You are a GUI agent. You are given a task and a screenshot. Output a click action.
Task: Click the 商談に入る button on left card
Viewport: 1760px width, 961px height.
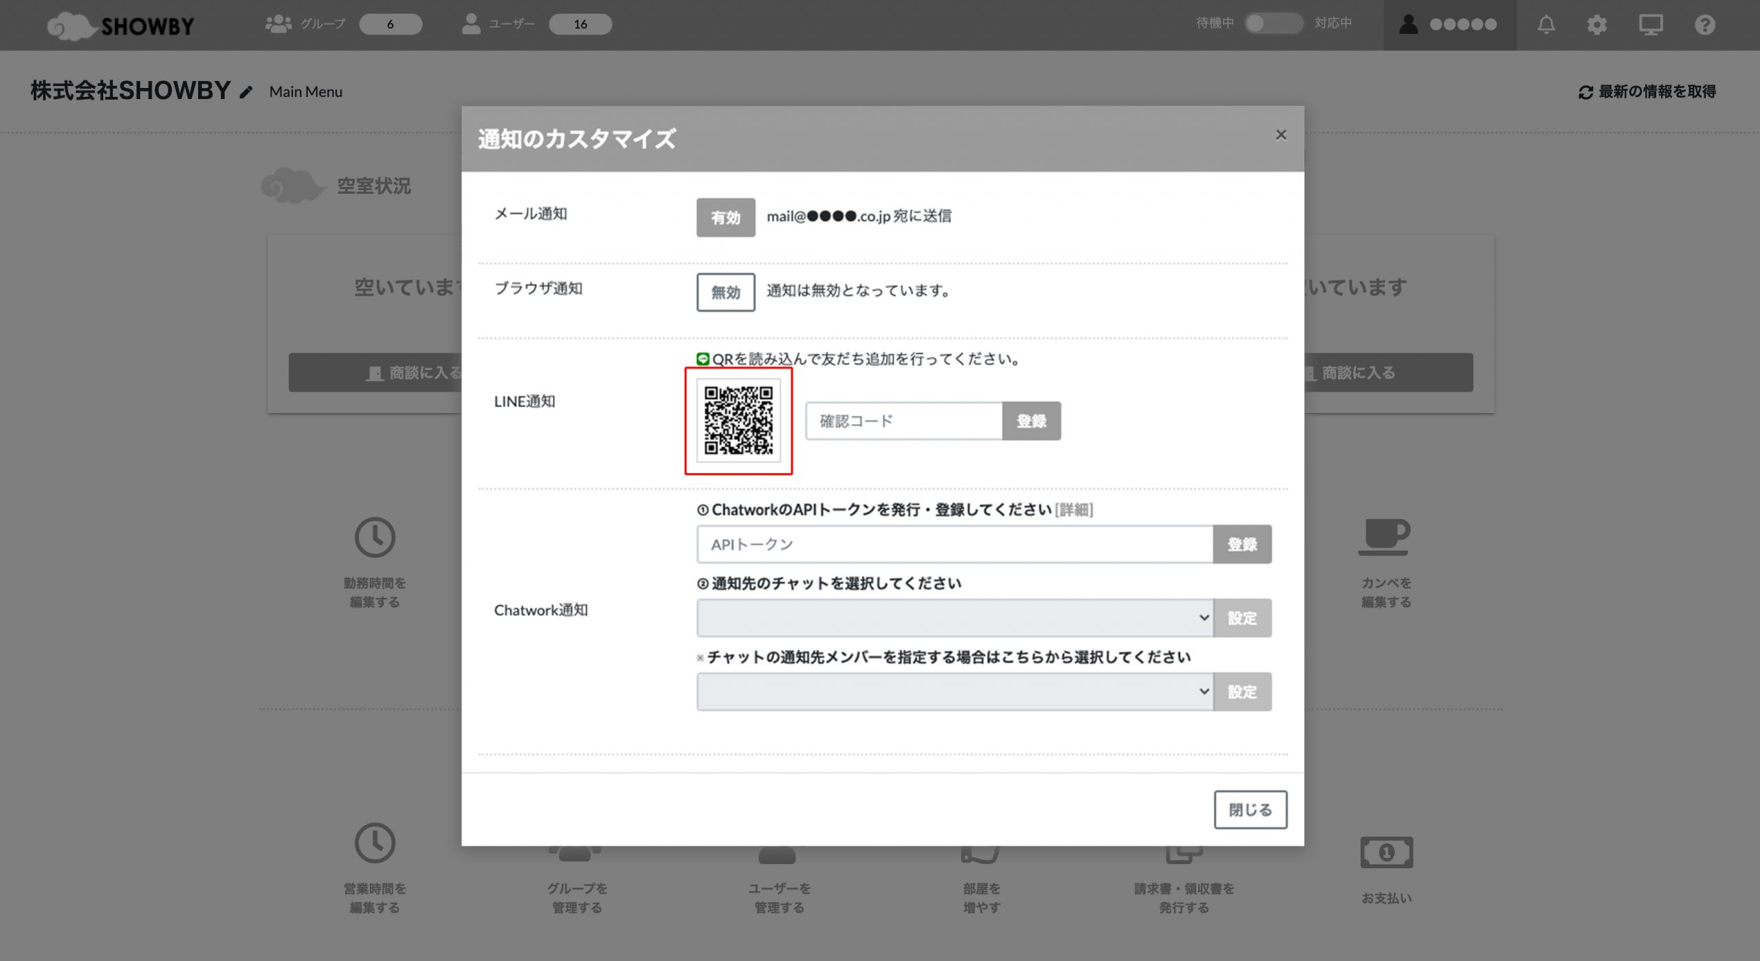tap(375, 373)
